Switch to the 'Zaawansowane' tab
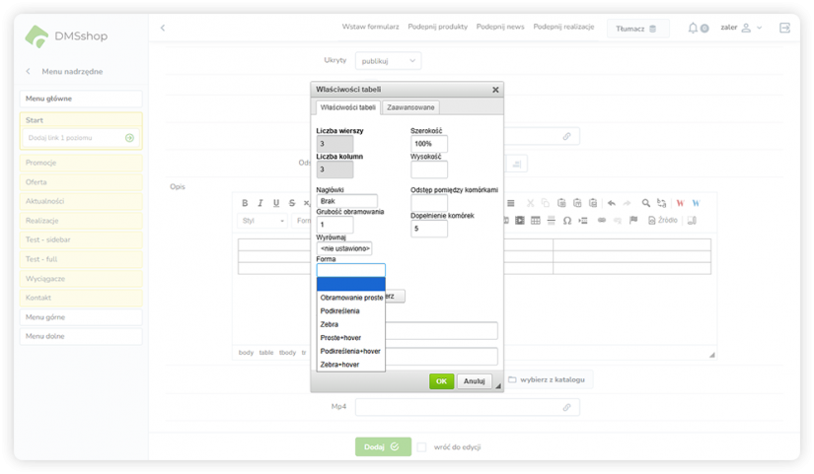814x474 pixels. pyautogui.click(x=410, y=107)
